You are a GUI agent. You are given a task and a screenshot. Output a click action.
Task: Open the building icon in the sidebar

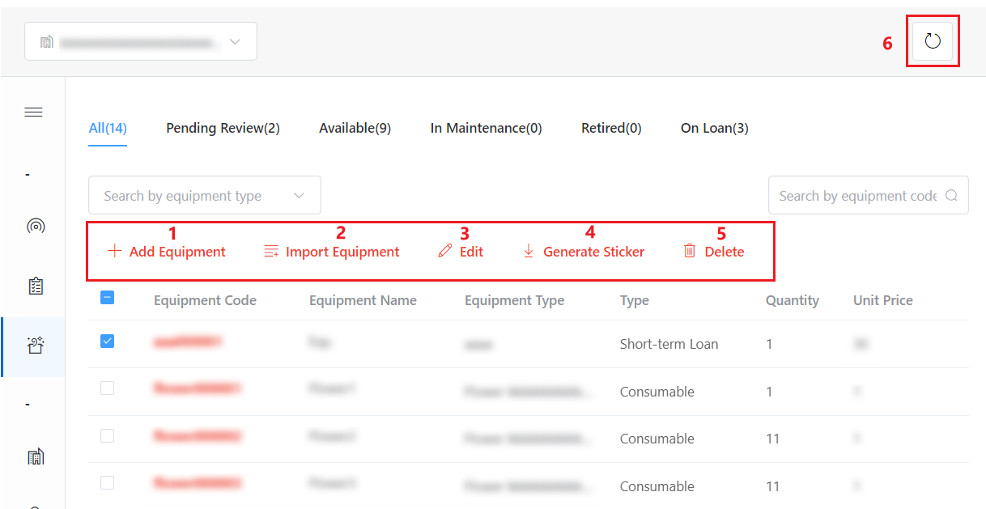click(35, 457)
